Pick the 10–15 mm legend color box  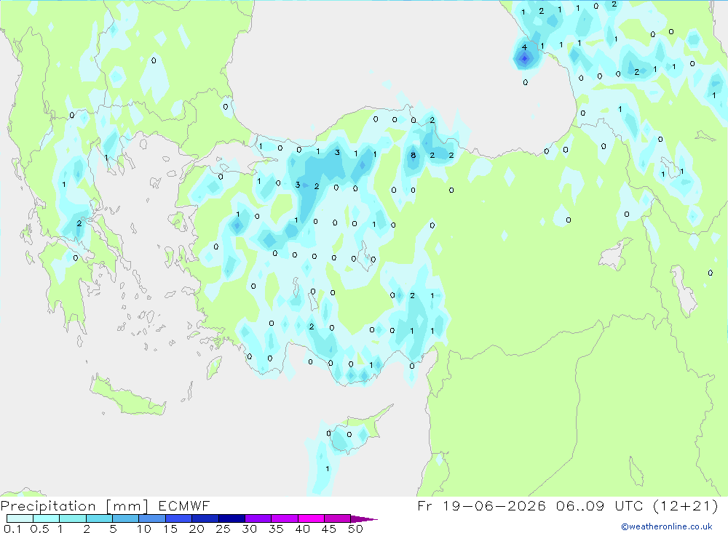152,518
